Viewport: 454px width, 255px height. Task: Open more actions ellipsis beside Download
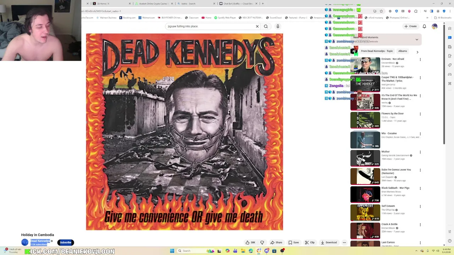(x=344, y=243)
